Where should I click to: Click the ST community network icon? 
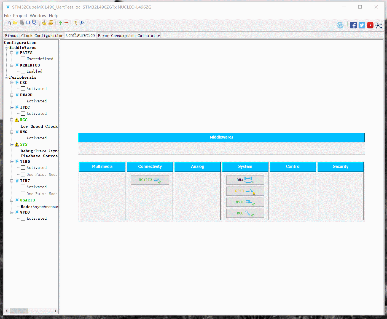click(379, 25)
